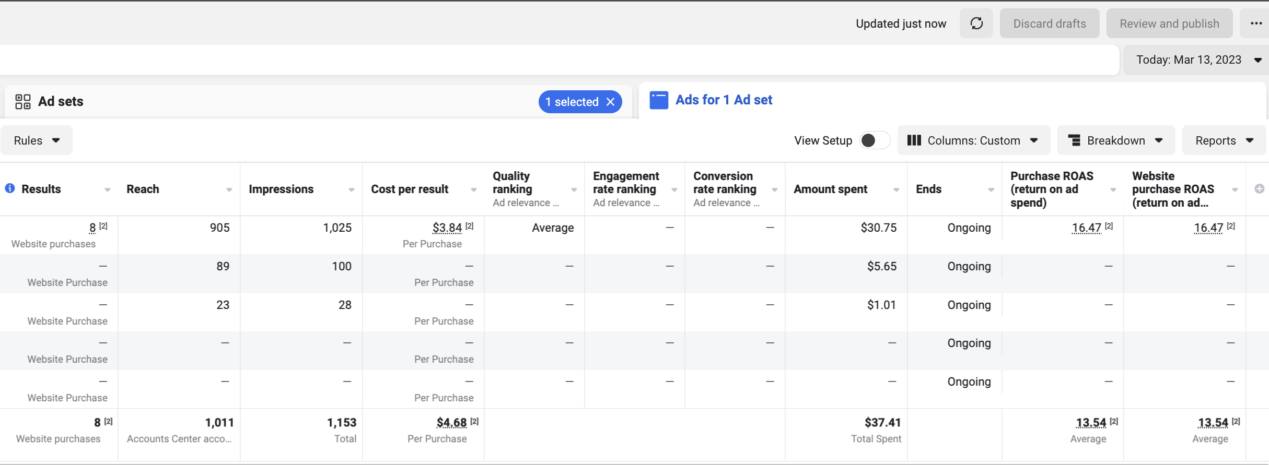Viewport: 1269px width, 465px height.
Task: Open the three-dot more options menu
Action: coord(1256,23)
